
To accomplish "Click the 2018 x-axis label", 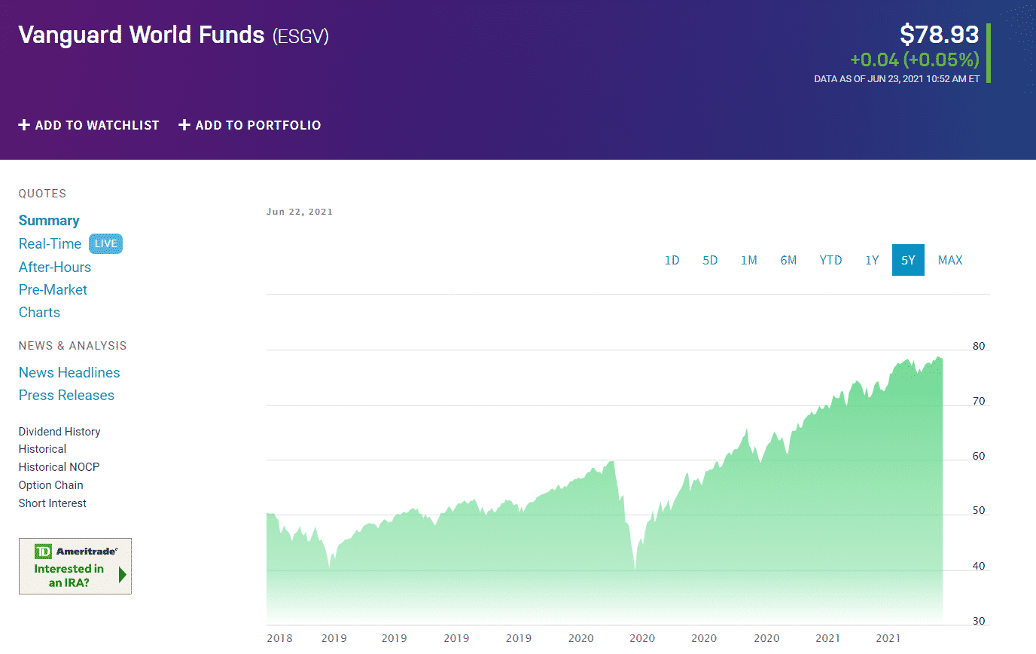I will pyautogui.click(x=280, y=638).
